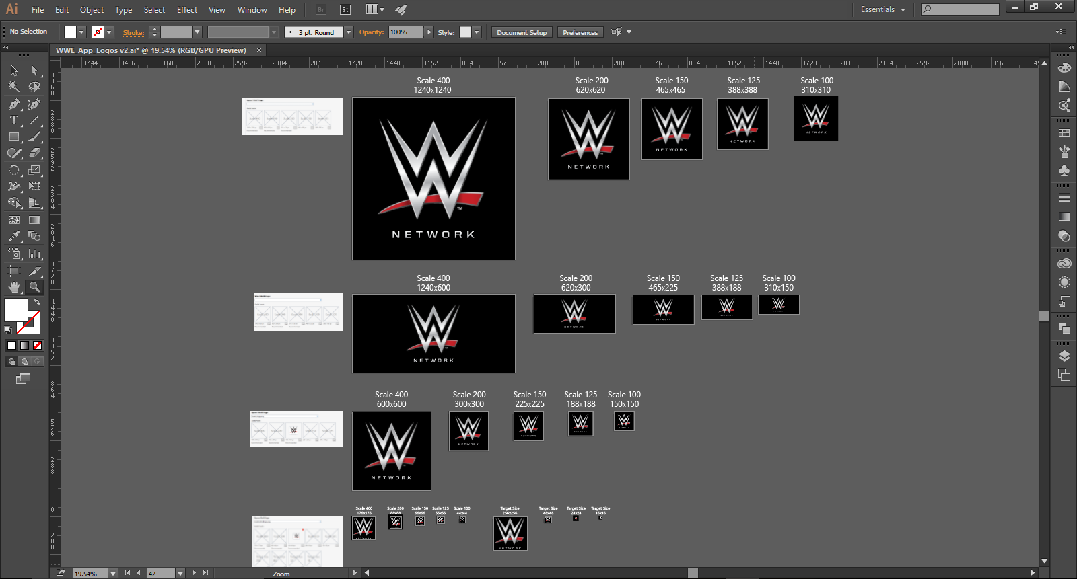Select the Gradient tool
The height and width of the screenshot is (579, 1077).
34,220
